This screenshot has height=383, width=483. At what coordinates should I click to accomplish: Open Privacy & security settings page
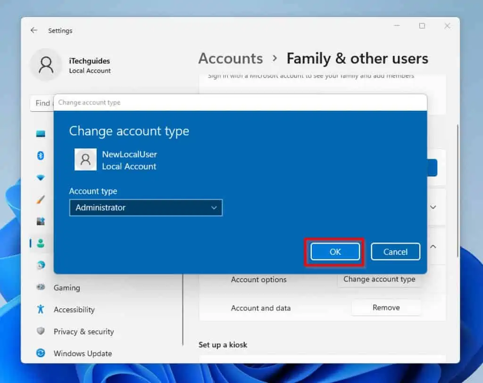click(83, 332)
